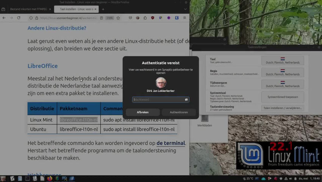Close the 'Bestand inkorten met FFMPEG' tab
Image resolution: width=322 pixels, height=182 pixels.
tap(50, 9)
